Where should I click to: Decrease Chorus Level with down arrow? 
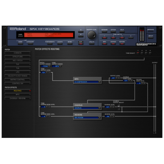111,107
